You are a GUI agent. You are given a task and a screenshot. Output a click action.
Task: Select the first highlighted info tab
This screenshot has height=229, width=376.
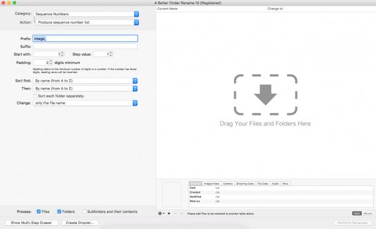[x=195, y=184]
